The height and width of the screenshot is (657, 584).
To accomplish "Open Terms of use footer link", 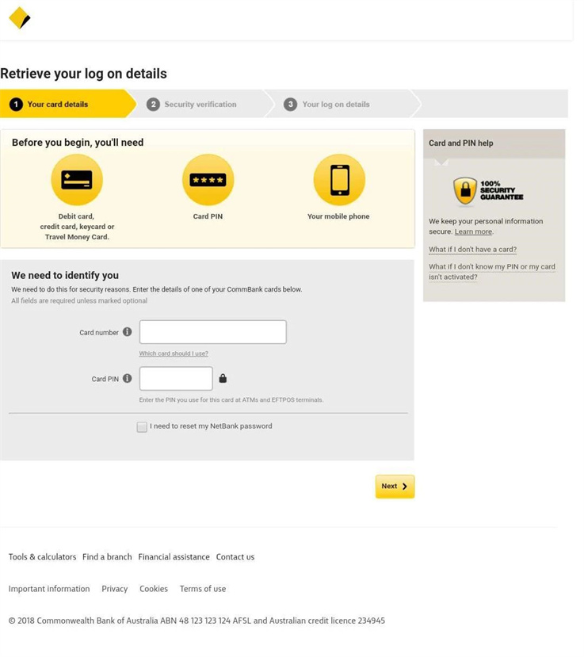I will (203, 589).
